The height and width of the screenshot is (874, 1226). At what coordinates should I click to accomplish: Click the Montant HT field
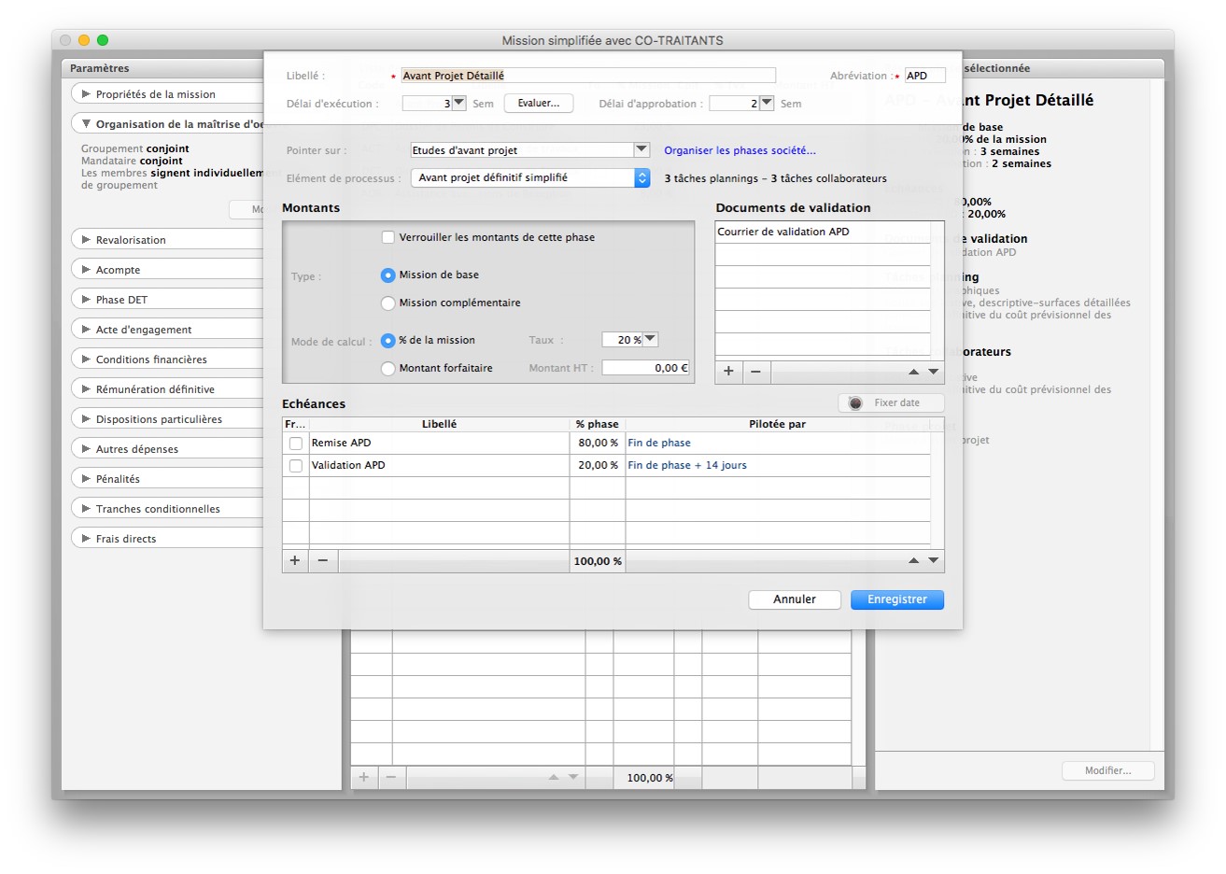[646, 368]
